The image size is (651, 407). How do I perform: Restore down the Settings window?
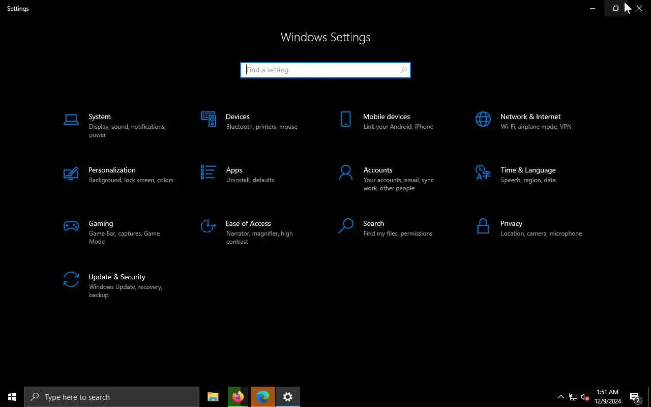(x=615, y=8)
